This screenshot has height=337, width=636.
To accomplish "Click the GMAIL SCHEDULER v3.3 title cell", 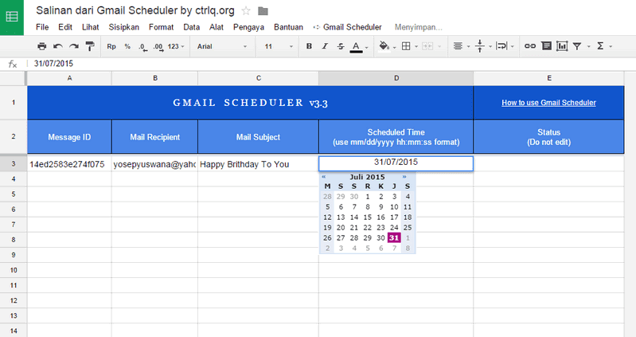I will (x=250, y=103).
